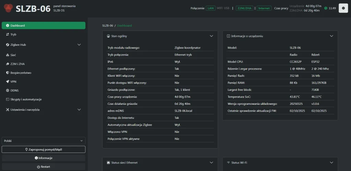
Task: Click the SLZB-06 breadcrumb link
Action: click(107, 26)
